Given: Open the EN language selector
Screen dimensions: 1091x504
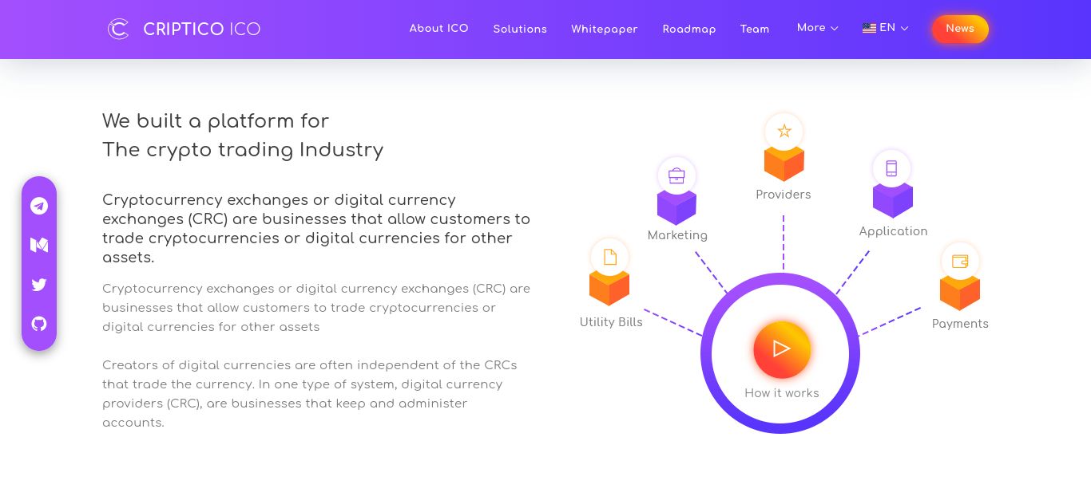Looking at the screenshot, I should (885, 28).
